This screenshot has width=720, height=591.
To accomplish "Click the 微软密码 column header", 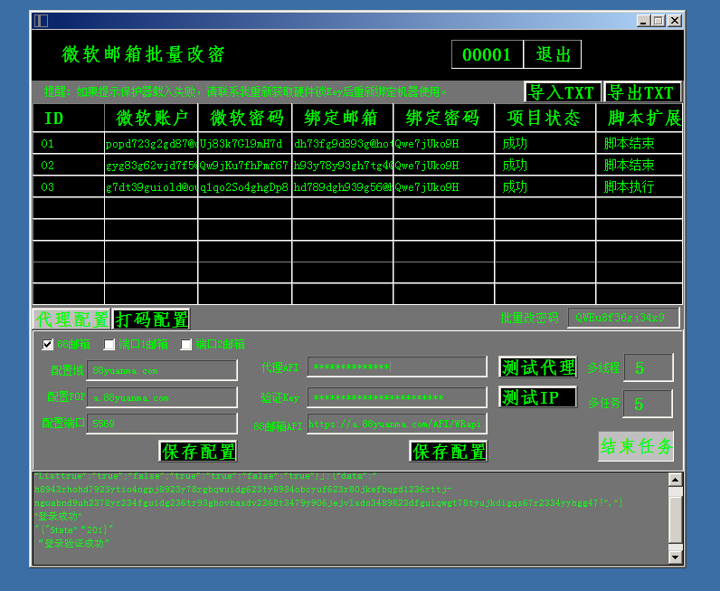I will pyautogui.click(x=245, y=118).
